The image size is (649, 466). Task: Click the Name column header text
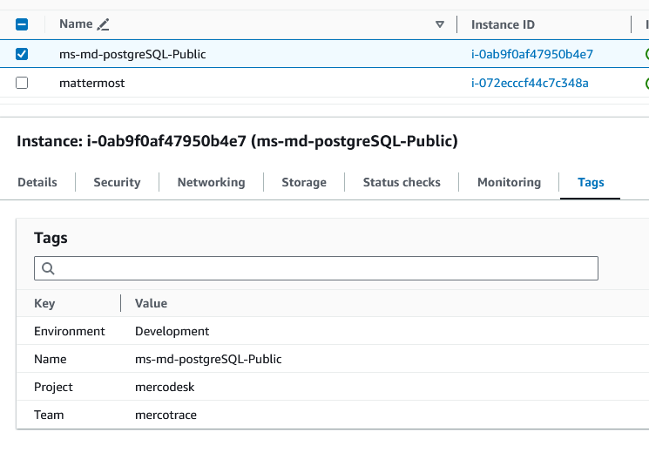click(x=76, y=24)
